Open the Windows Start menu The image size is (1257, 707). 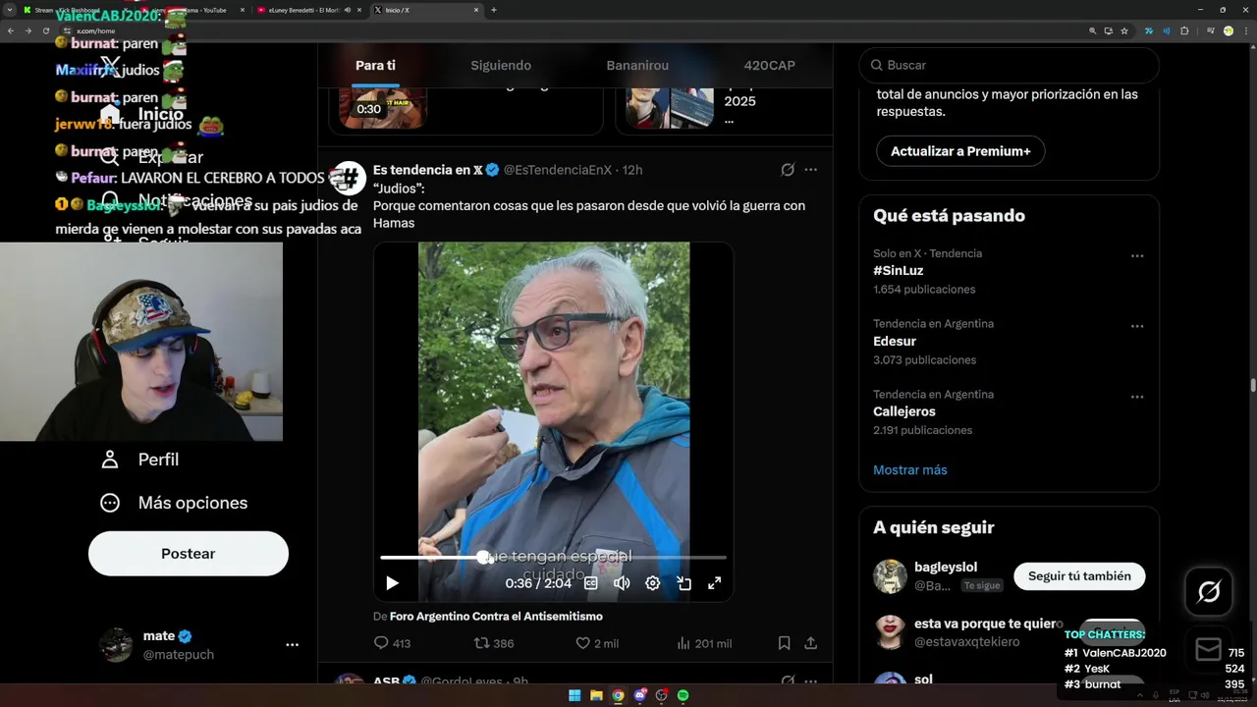coord(574,695)
